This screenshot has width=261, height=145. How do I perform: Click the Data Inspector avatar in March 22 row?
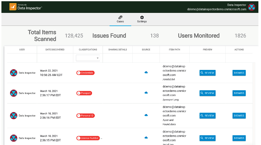coord(14,73)
